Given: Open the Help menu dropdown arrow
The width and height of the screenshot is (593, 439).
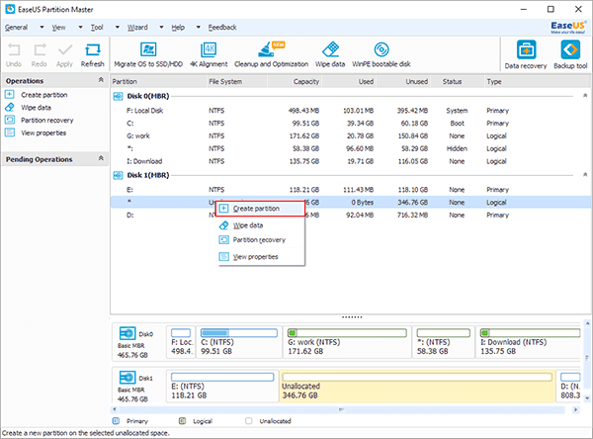Looking at the screenshot, I should pyautogui.click(x=199, y=28).
